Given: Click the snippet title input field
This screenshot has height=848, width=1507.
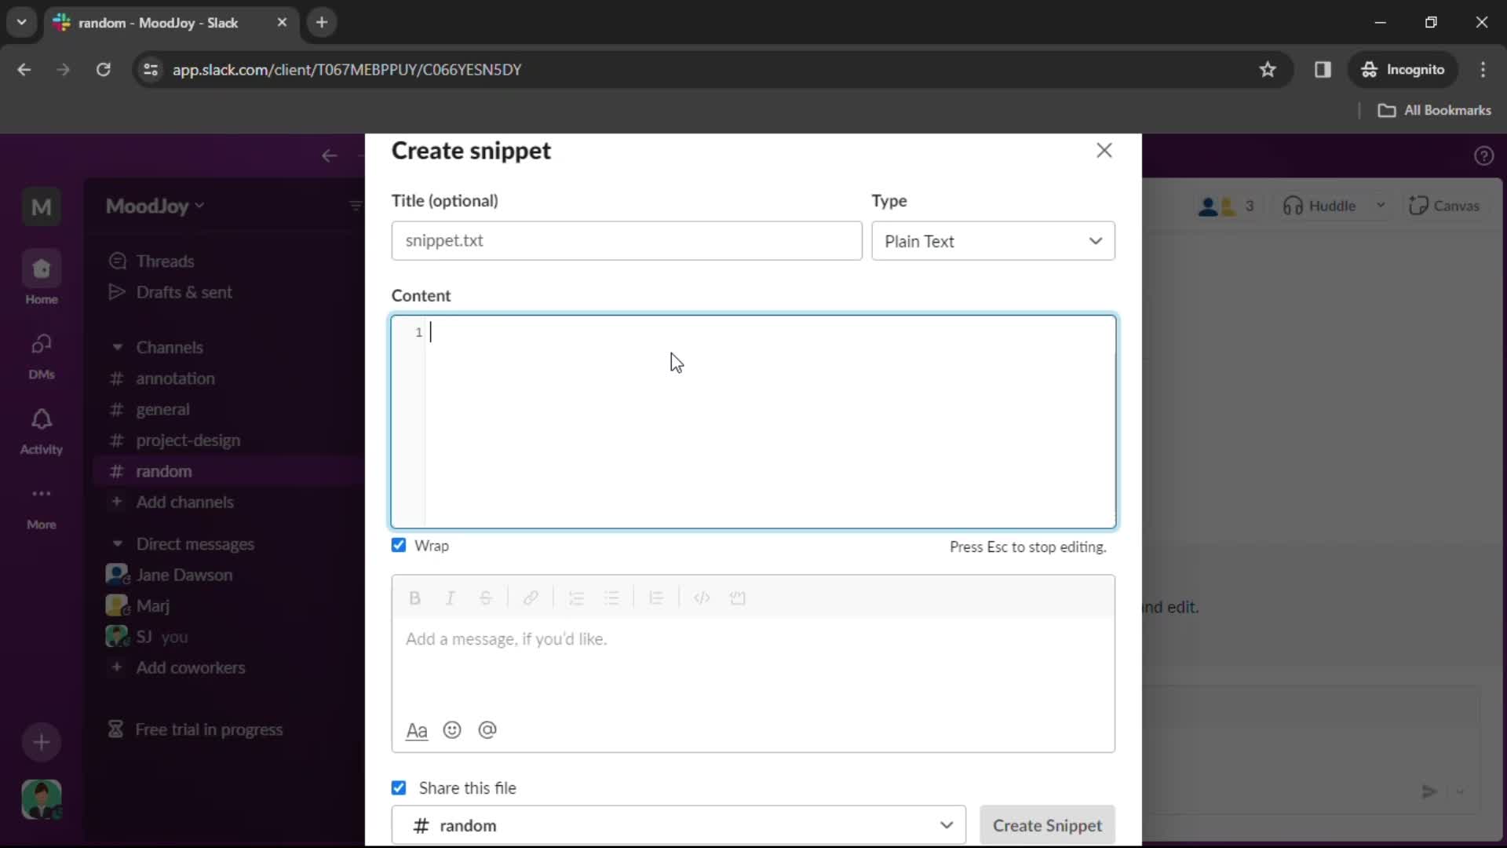Looking at the screenshot, I should pyautogui.click(x=627, y=240).
